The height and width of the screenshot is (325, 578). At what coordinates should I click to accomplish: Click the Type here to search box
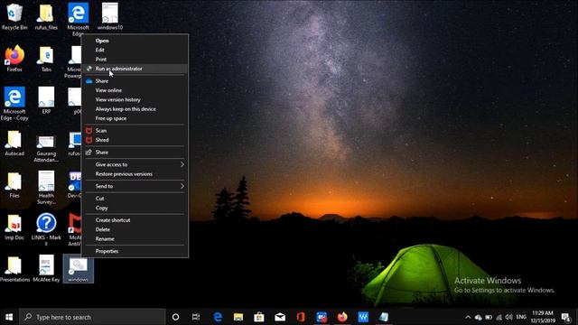pyautogui.click(x=92, y=317)
